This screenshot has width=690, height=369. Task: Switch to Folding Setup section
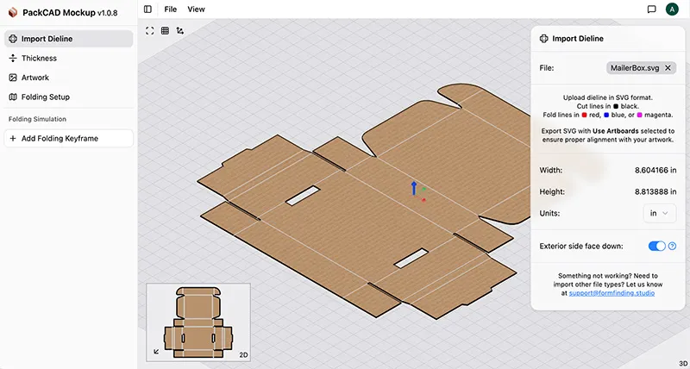[x=46, y=97]
